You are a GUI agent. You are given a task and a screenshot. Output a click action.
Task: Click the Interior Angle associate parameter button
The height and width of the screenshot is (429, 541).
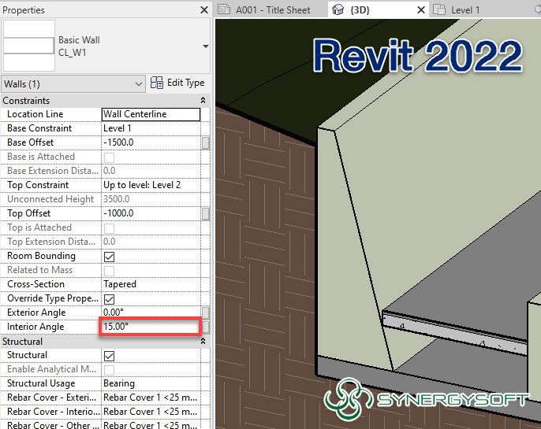click(205, 327)
